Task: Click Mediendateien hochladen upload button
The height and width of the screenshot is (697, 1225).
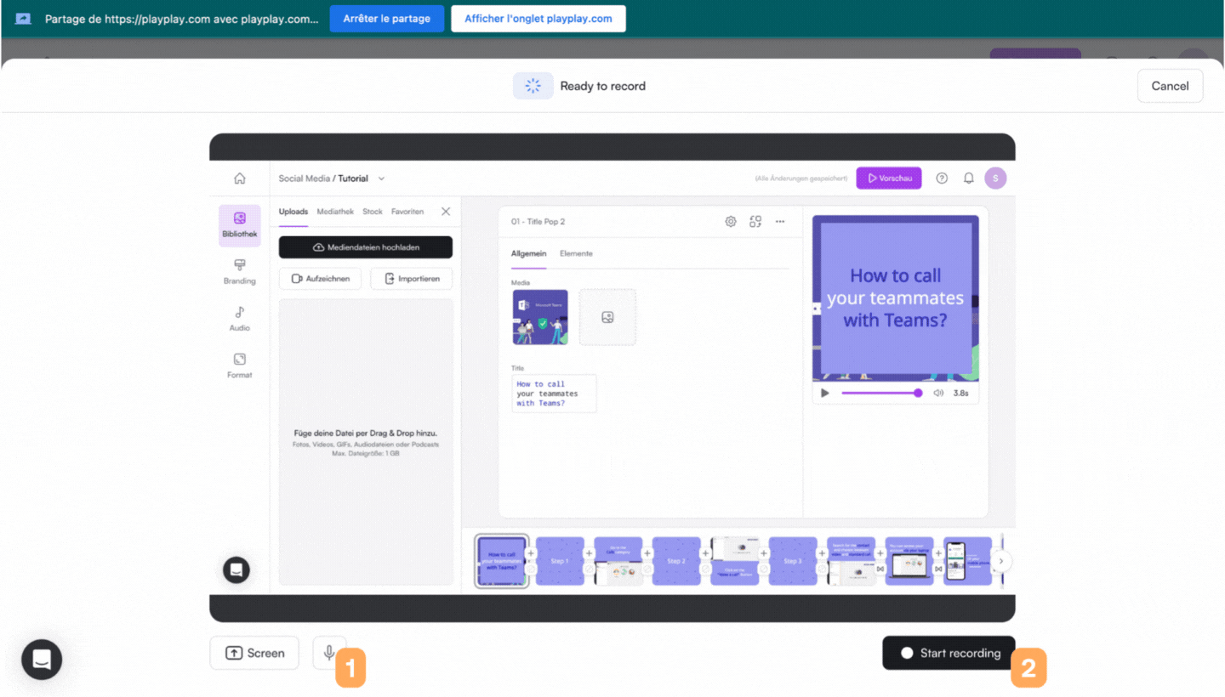Action: click(366, 247)
